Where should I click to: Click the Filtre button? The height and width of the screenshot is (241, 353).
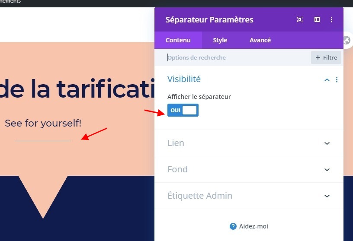(x=326, y=57)
